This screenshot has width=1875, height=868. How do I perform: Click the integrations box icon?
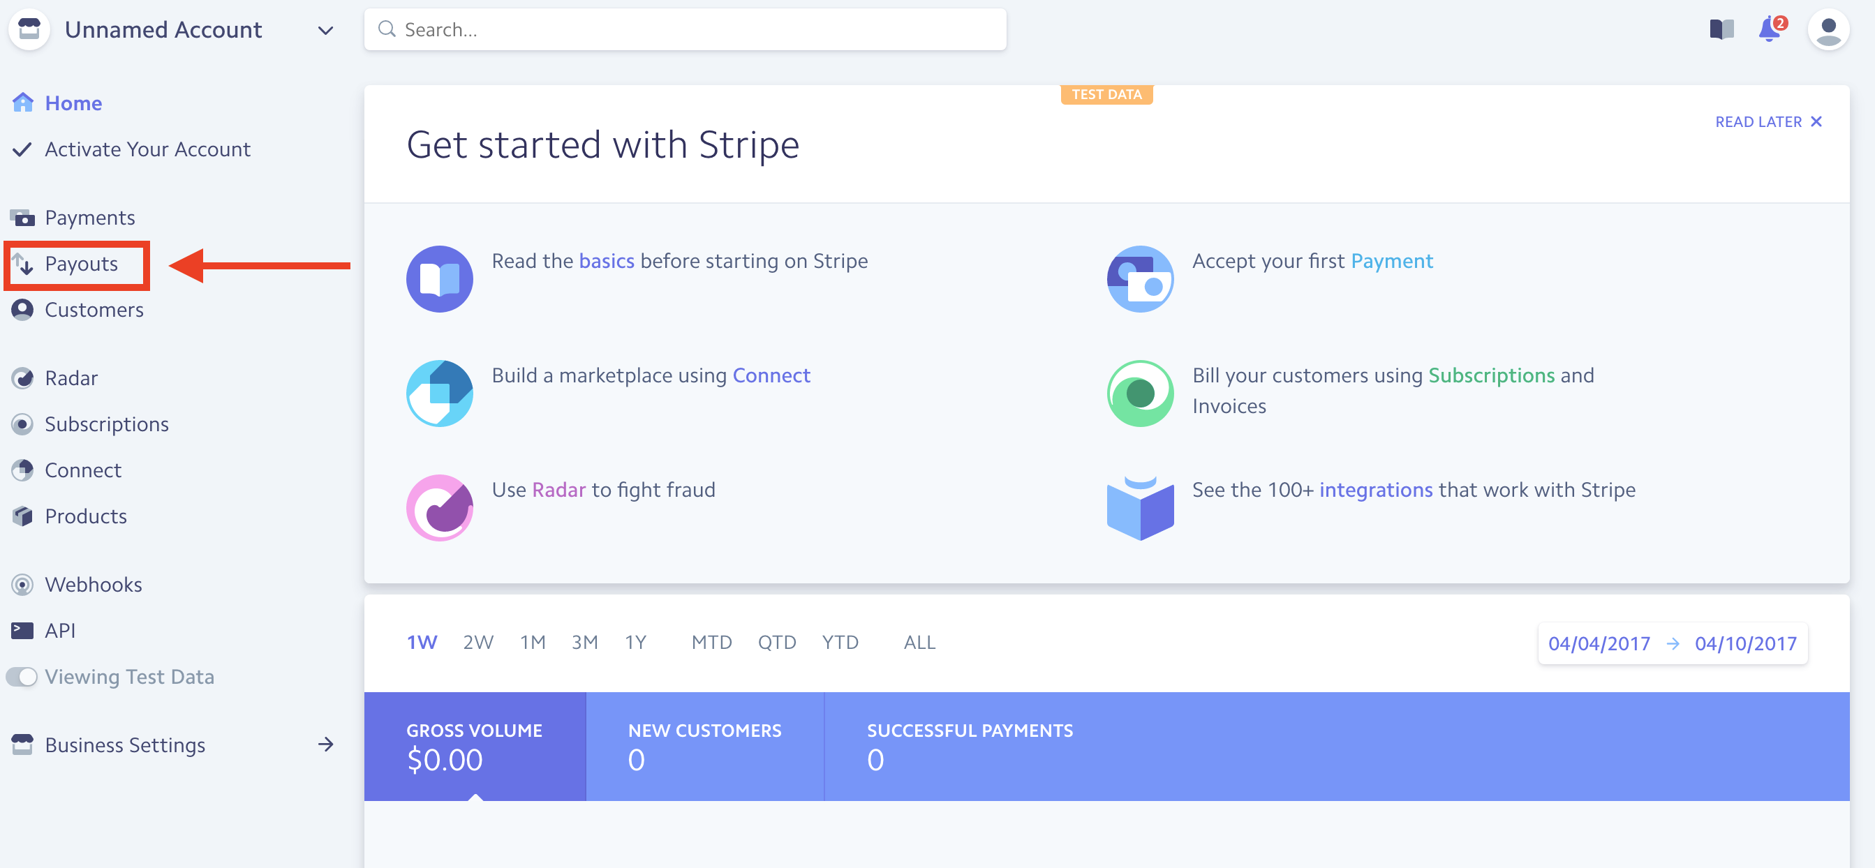point(1140,507)
